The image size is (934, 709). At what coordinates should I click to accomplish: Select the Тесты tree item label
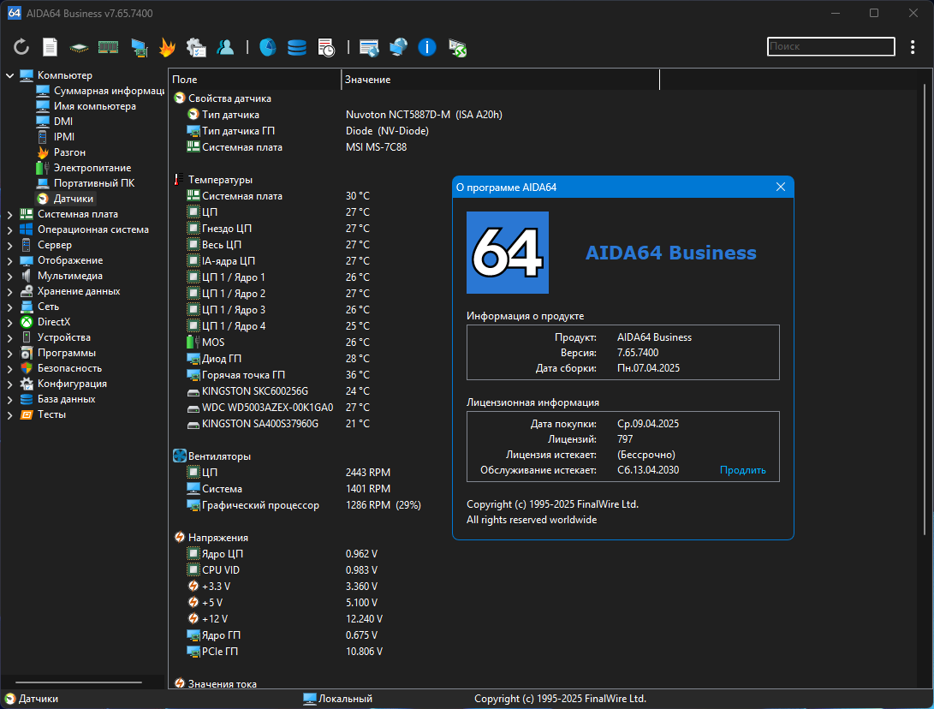51,414
